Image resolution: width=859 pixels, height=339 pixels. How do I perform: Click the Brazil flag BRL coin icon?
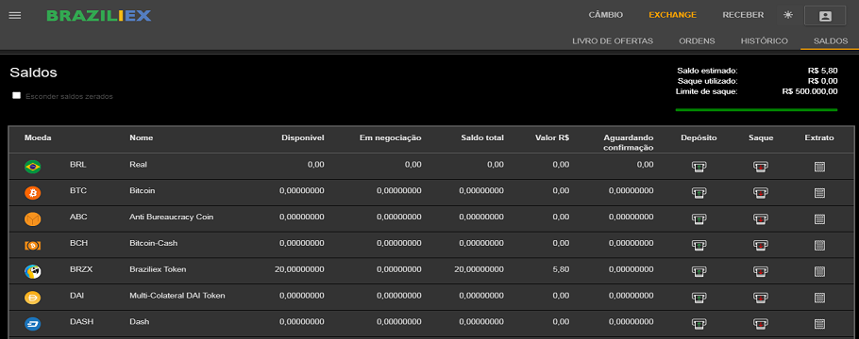(33, 167)
